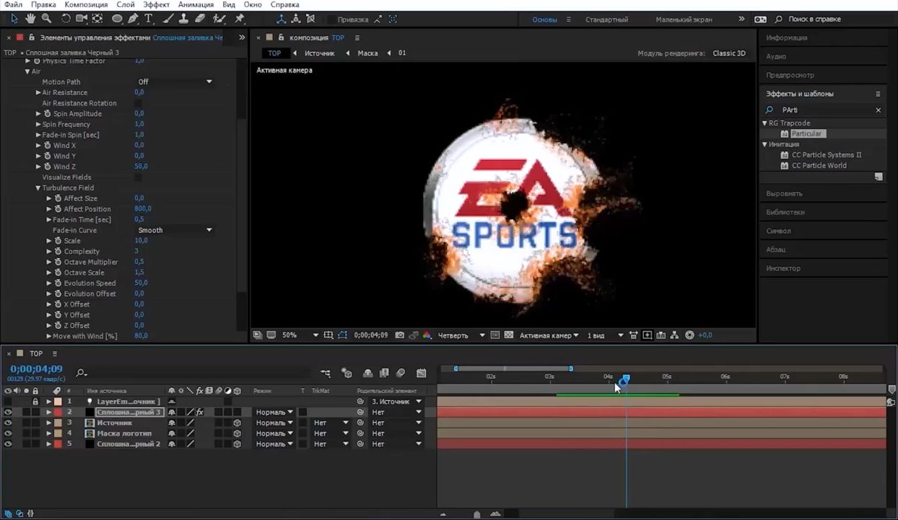Select the Type text tool
Image resolution: width=898 pixels, height=520 pixels.
[149, 19]
